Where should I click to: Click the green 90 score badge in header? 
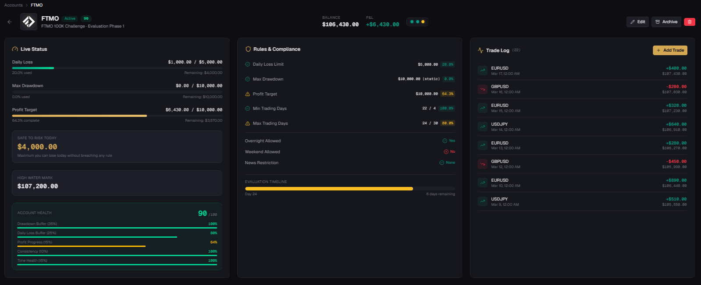pos(86,18)
